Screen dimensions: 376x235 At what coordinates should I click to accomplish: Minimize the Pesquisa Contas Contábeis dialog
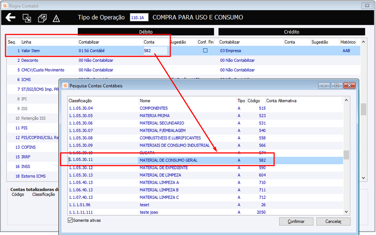click(324, 85)
